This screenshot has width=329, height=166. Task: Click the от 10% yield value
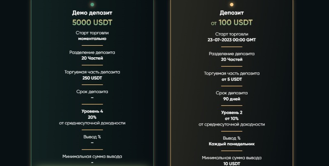(232, 118)
